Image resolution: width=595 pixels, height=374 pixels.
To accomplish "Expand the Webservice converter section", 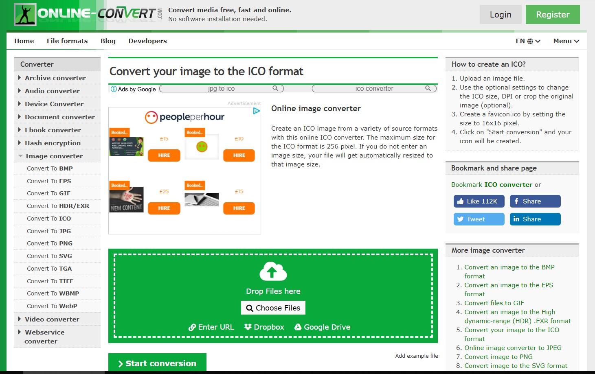I will pyautogui.click(x=57, y=337).
